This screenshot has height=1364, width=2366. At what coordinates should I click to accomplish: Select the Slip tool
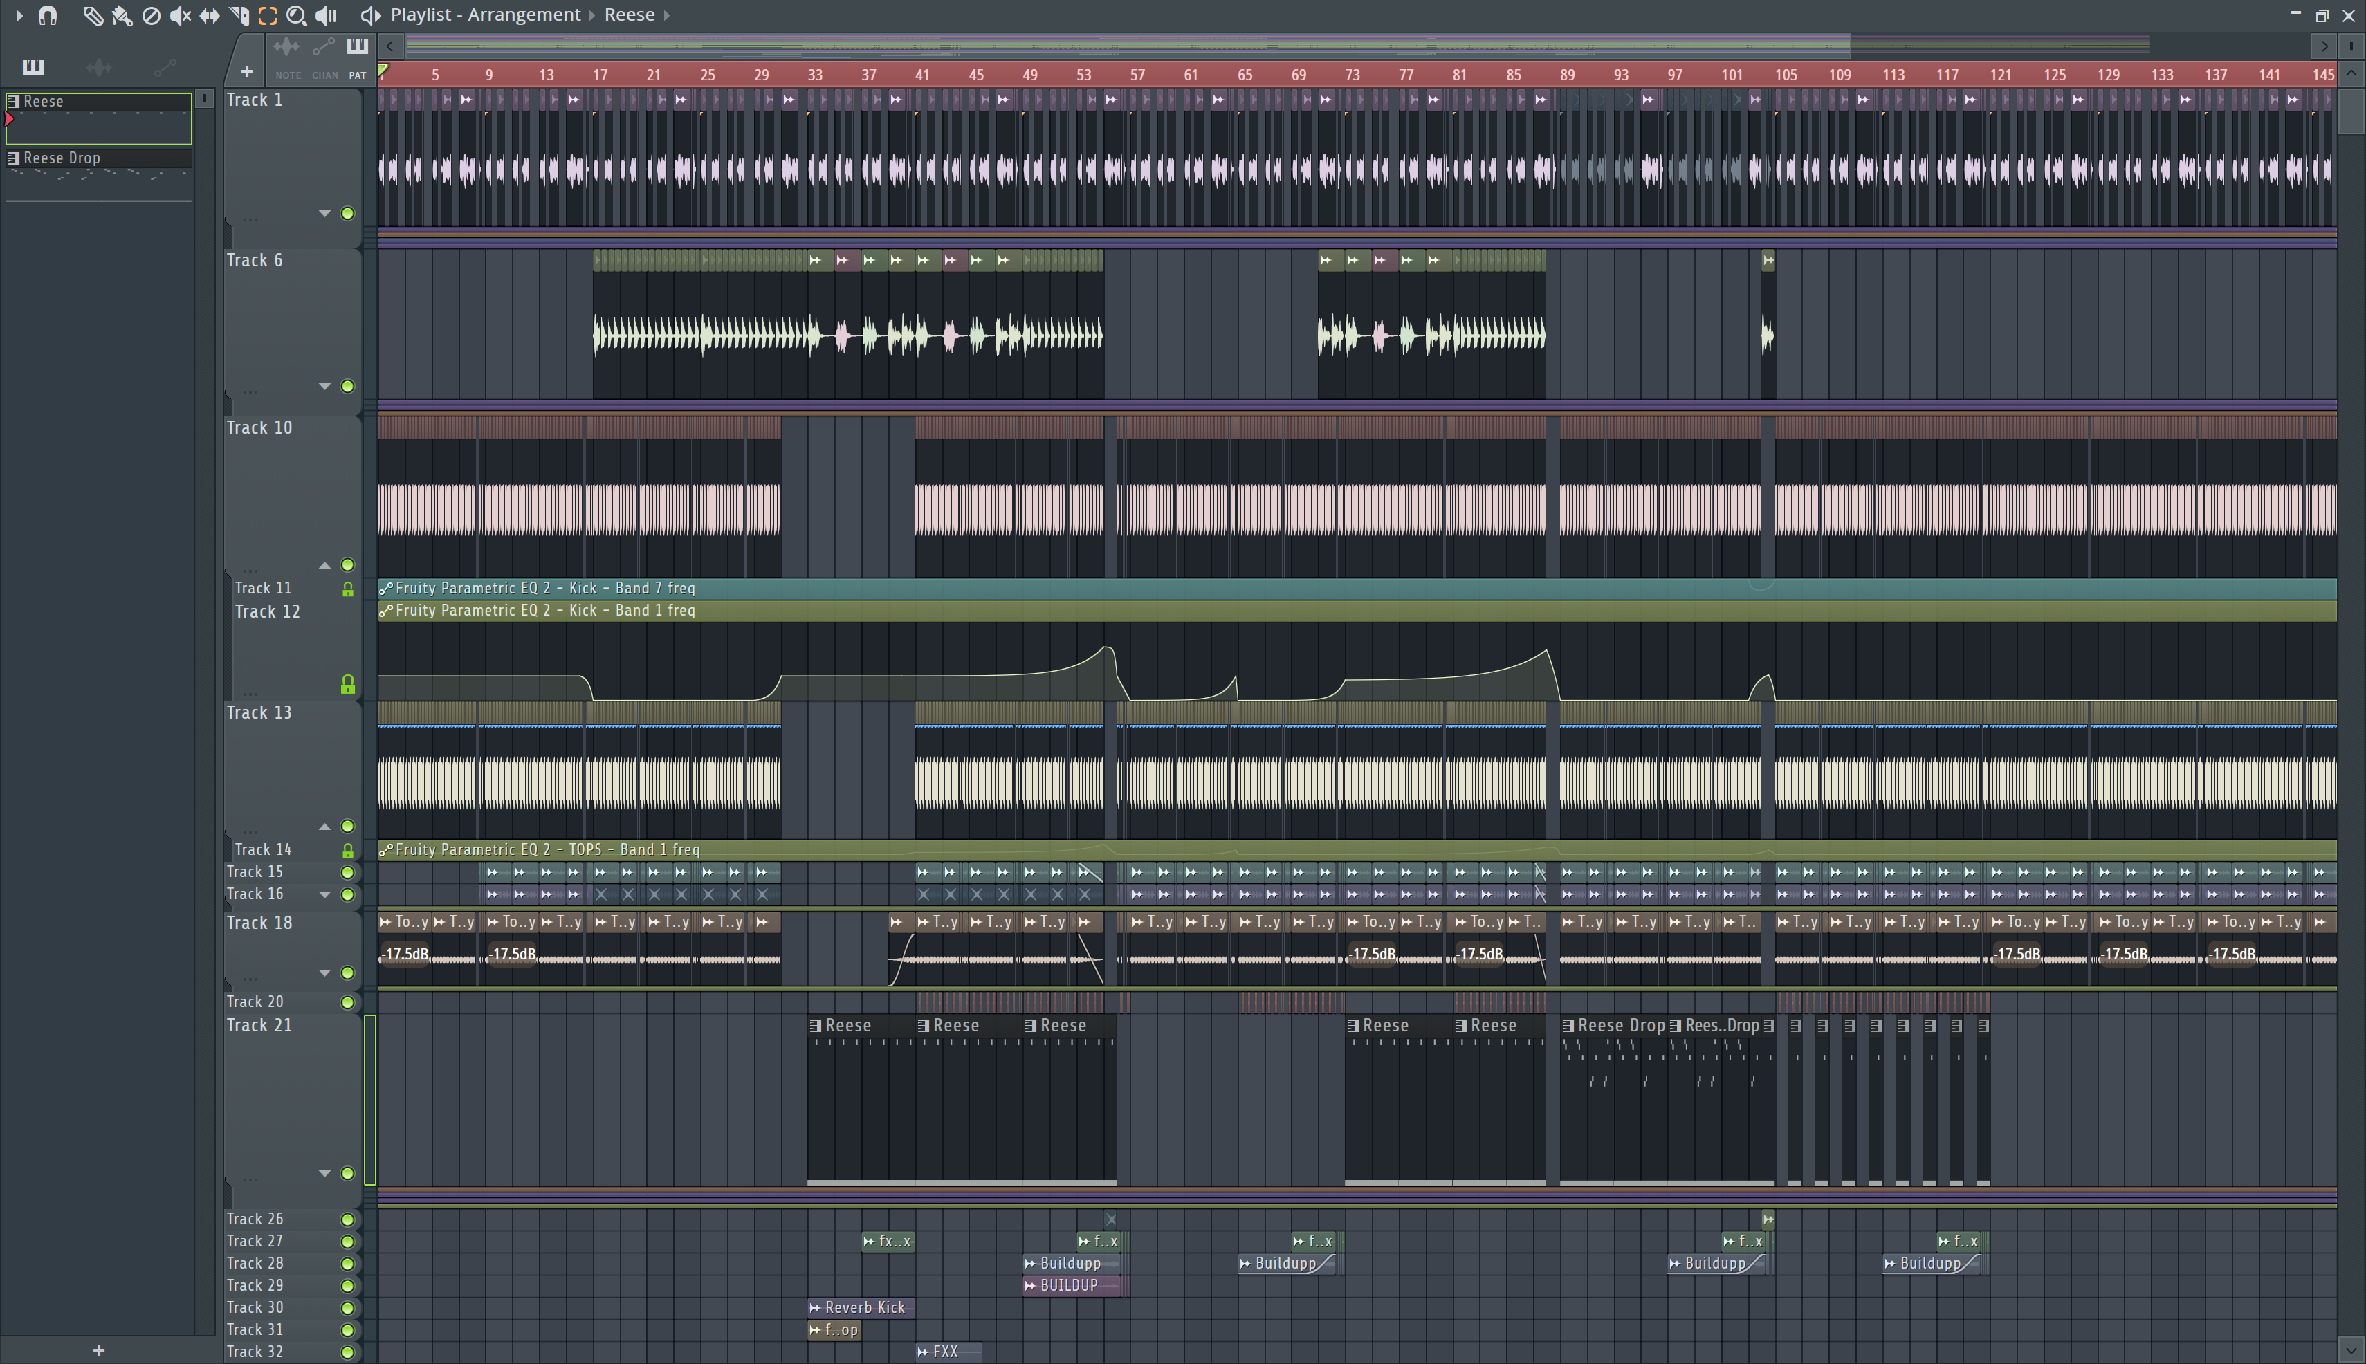coord(209,15)
